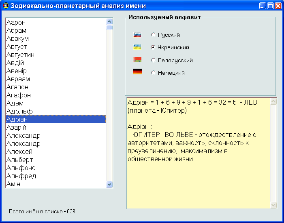
Task: Select the name Авакум in list
Action: (56, 38)
